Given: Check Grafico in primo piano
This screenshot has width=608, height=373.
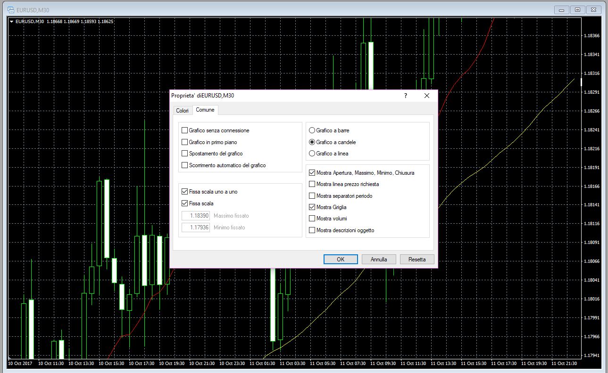Looking at the screenshot, I should tap(185, 142).
